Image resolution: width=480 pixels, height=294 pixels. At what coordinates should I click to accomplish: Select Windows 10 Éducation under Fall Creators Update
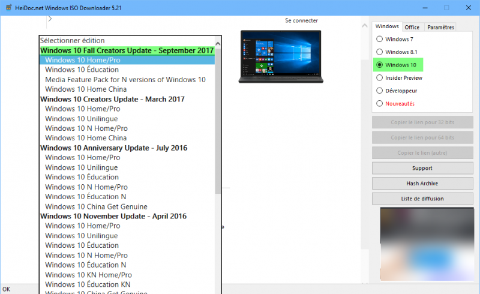pos(127,70)
